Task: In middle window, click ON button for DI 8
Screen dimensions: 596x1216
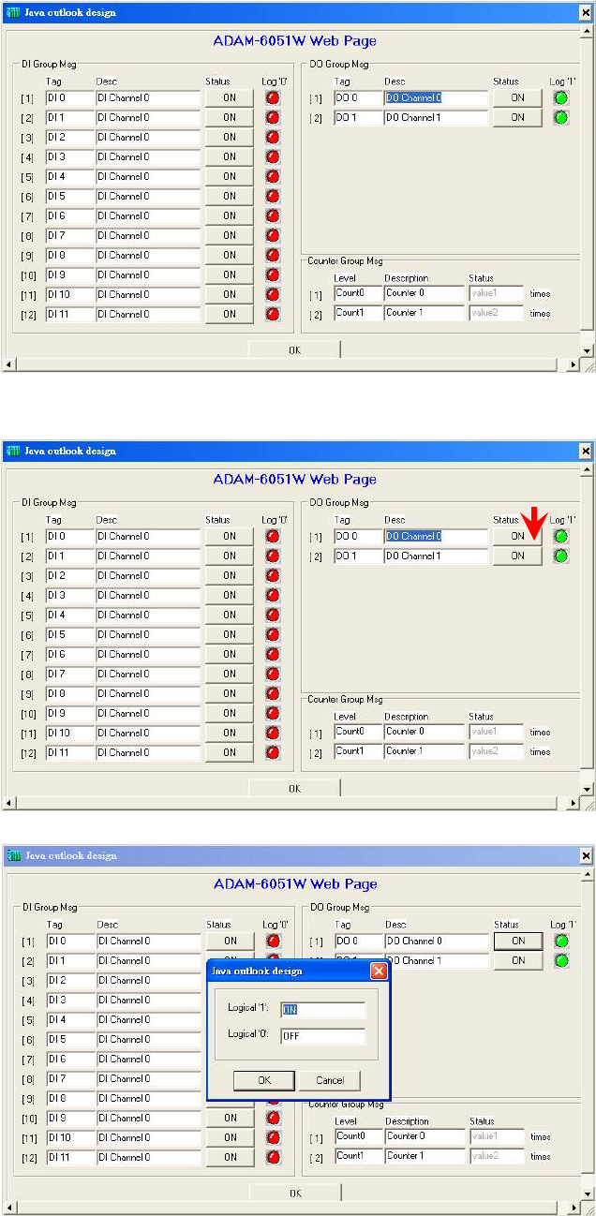Action: click(x=230, y=693)
